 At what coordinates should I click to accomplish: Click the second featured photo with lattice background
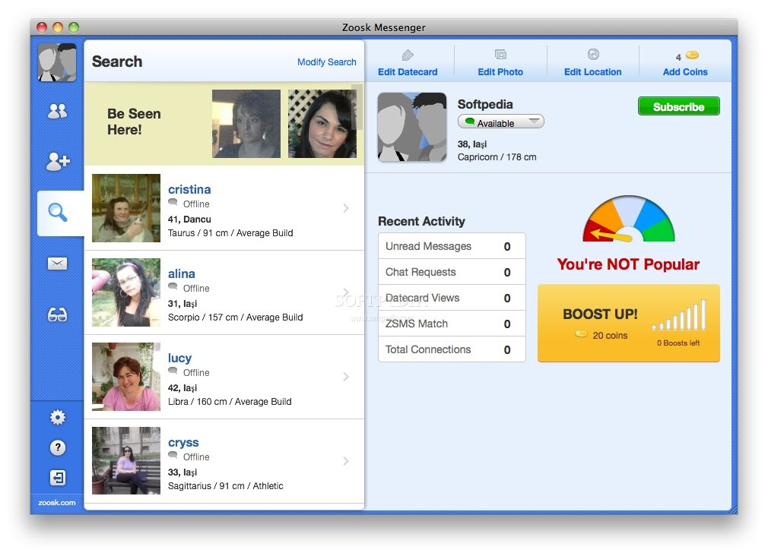tap(322, 123)
